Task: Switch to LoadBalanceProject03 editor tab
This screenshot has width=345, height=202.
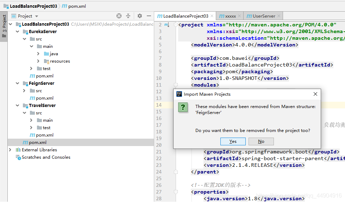Action: (186, 16)
